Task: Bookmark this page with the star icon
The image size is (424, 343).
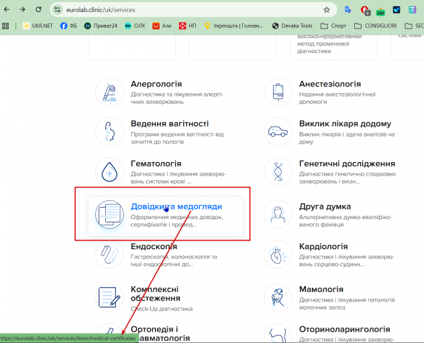Action: (327, 10)
